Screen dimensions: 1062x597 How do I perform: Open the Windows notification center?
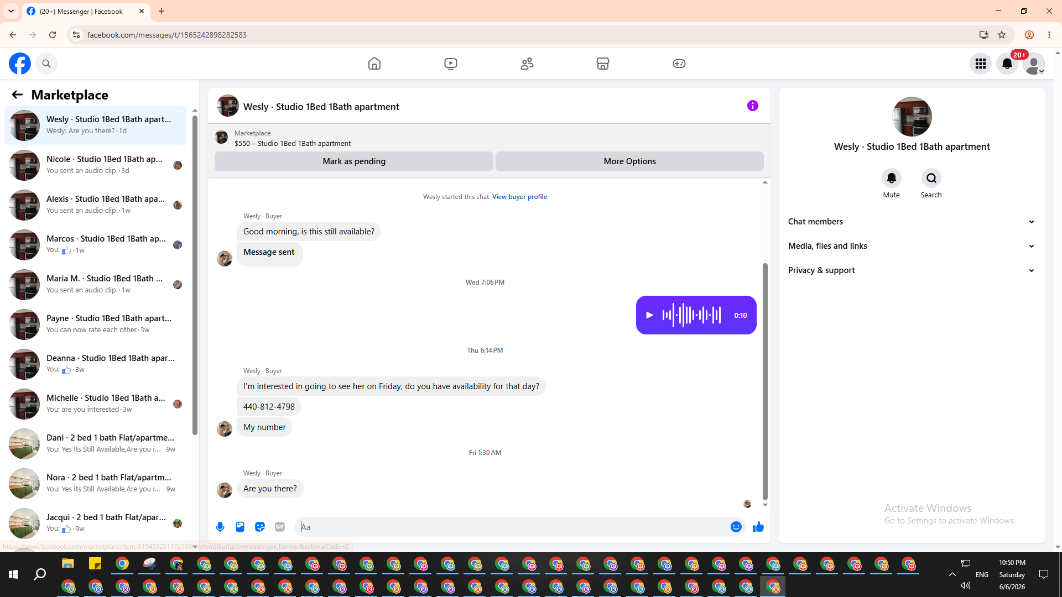point(1044,574)
